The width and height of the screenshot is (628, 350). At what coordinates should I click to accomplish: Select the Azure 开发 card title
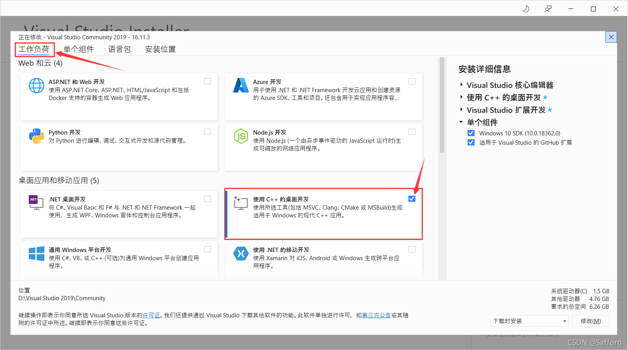coord(267,82)
